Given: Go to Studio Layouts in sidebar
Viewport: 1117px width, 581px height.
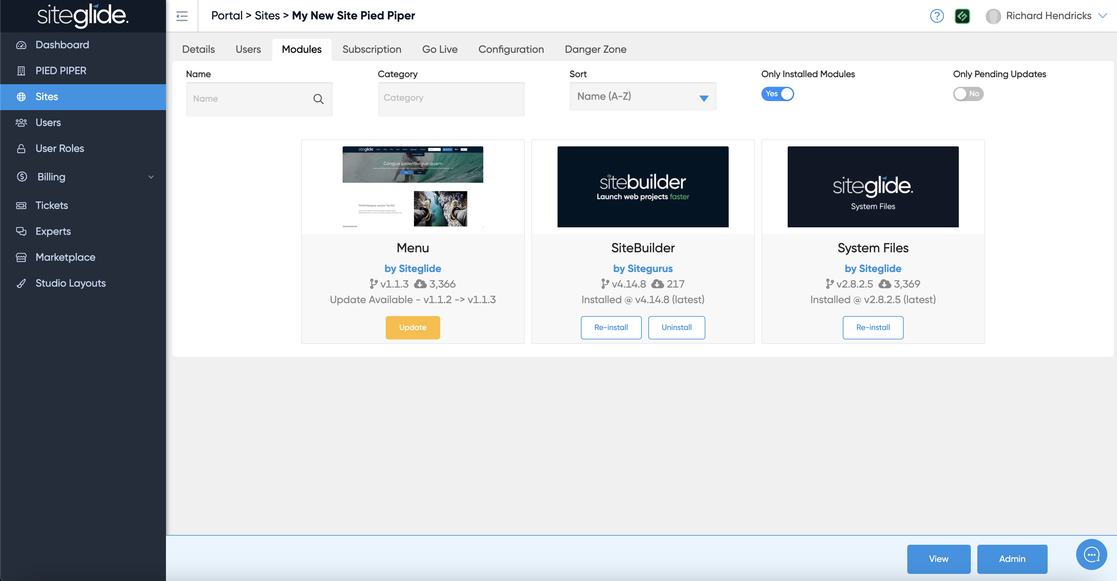Looking at the screenshot, I should click(x=70, y=283).
